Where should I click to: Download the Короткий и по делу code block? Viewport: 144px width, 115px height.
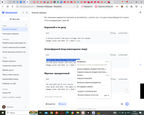[123, 33]
